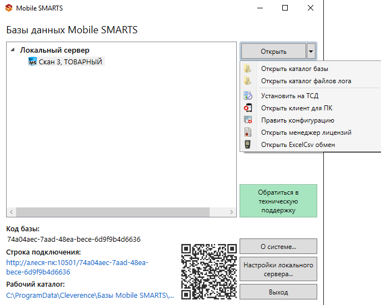Open the connection string http://алеся-пк link
Screen dimensions: 381x305
point(77,267)
